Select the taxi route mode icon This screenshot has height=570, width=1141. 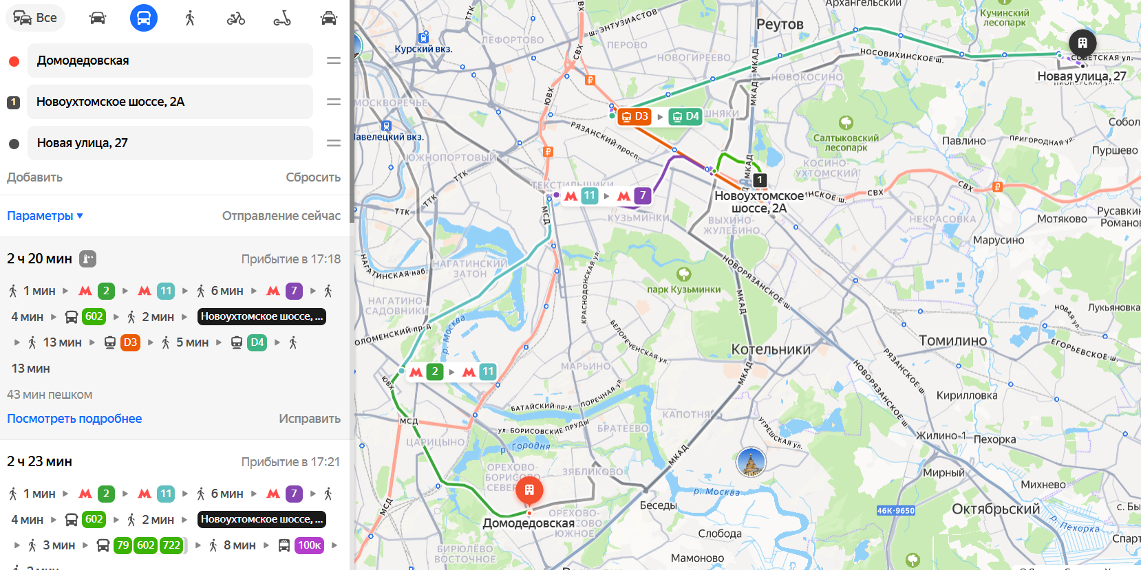tap(329, 18)
